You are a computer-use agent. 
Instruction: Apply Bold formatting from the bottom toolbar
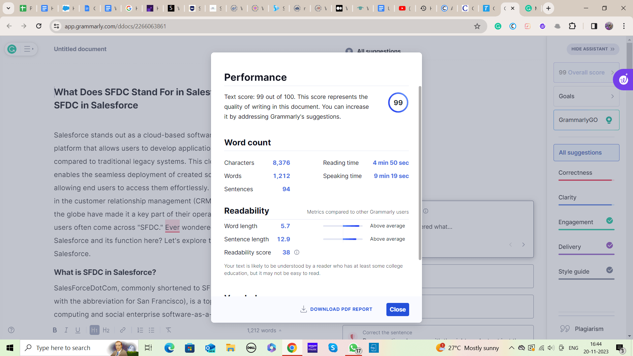coord(55,330)
